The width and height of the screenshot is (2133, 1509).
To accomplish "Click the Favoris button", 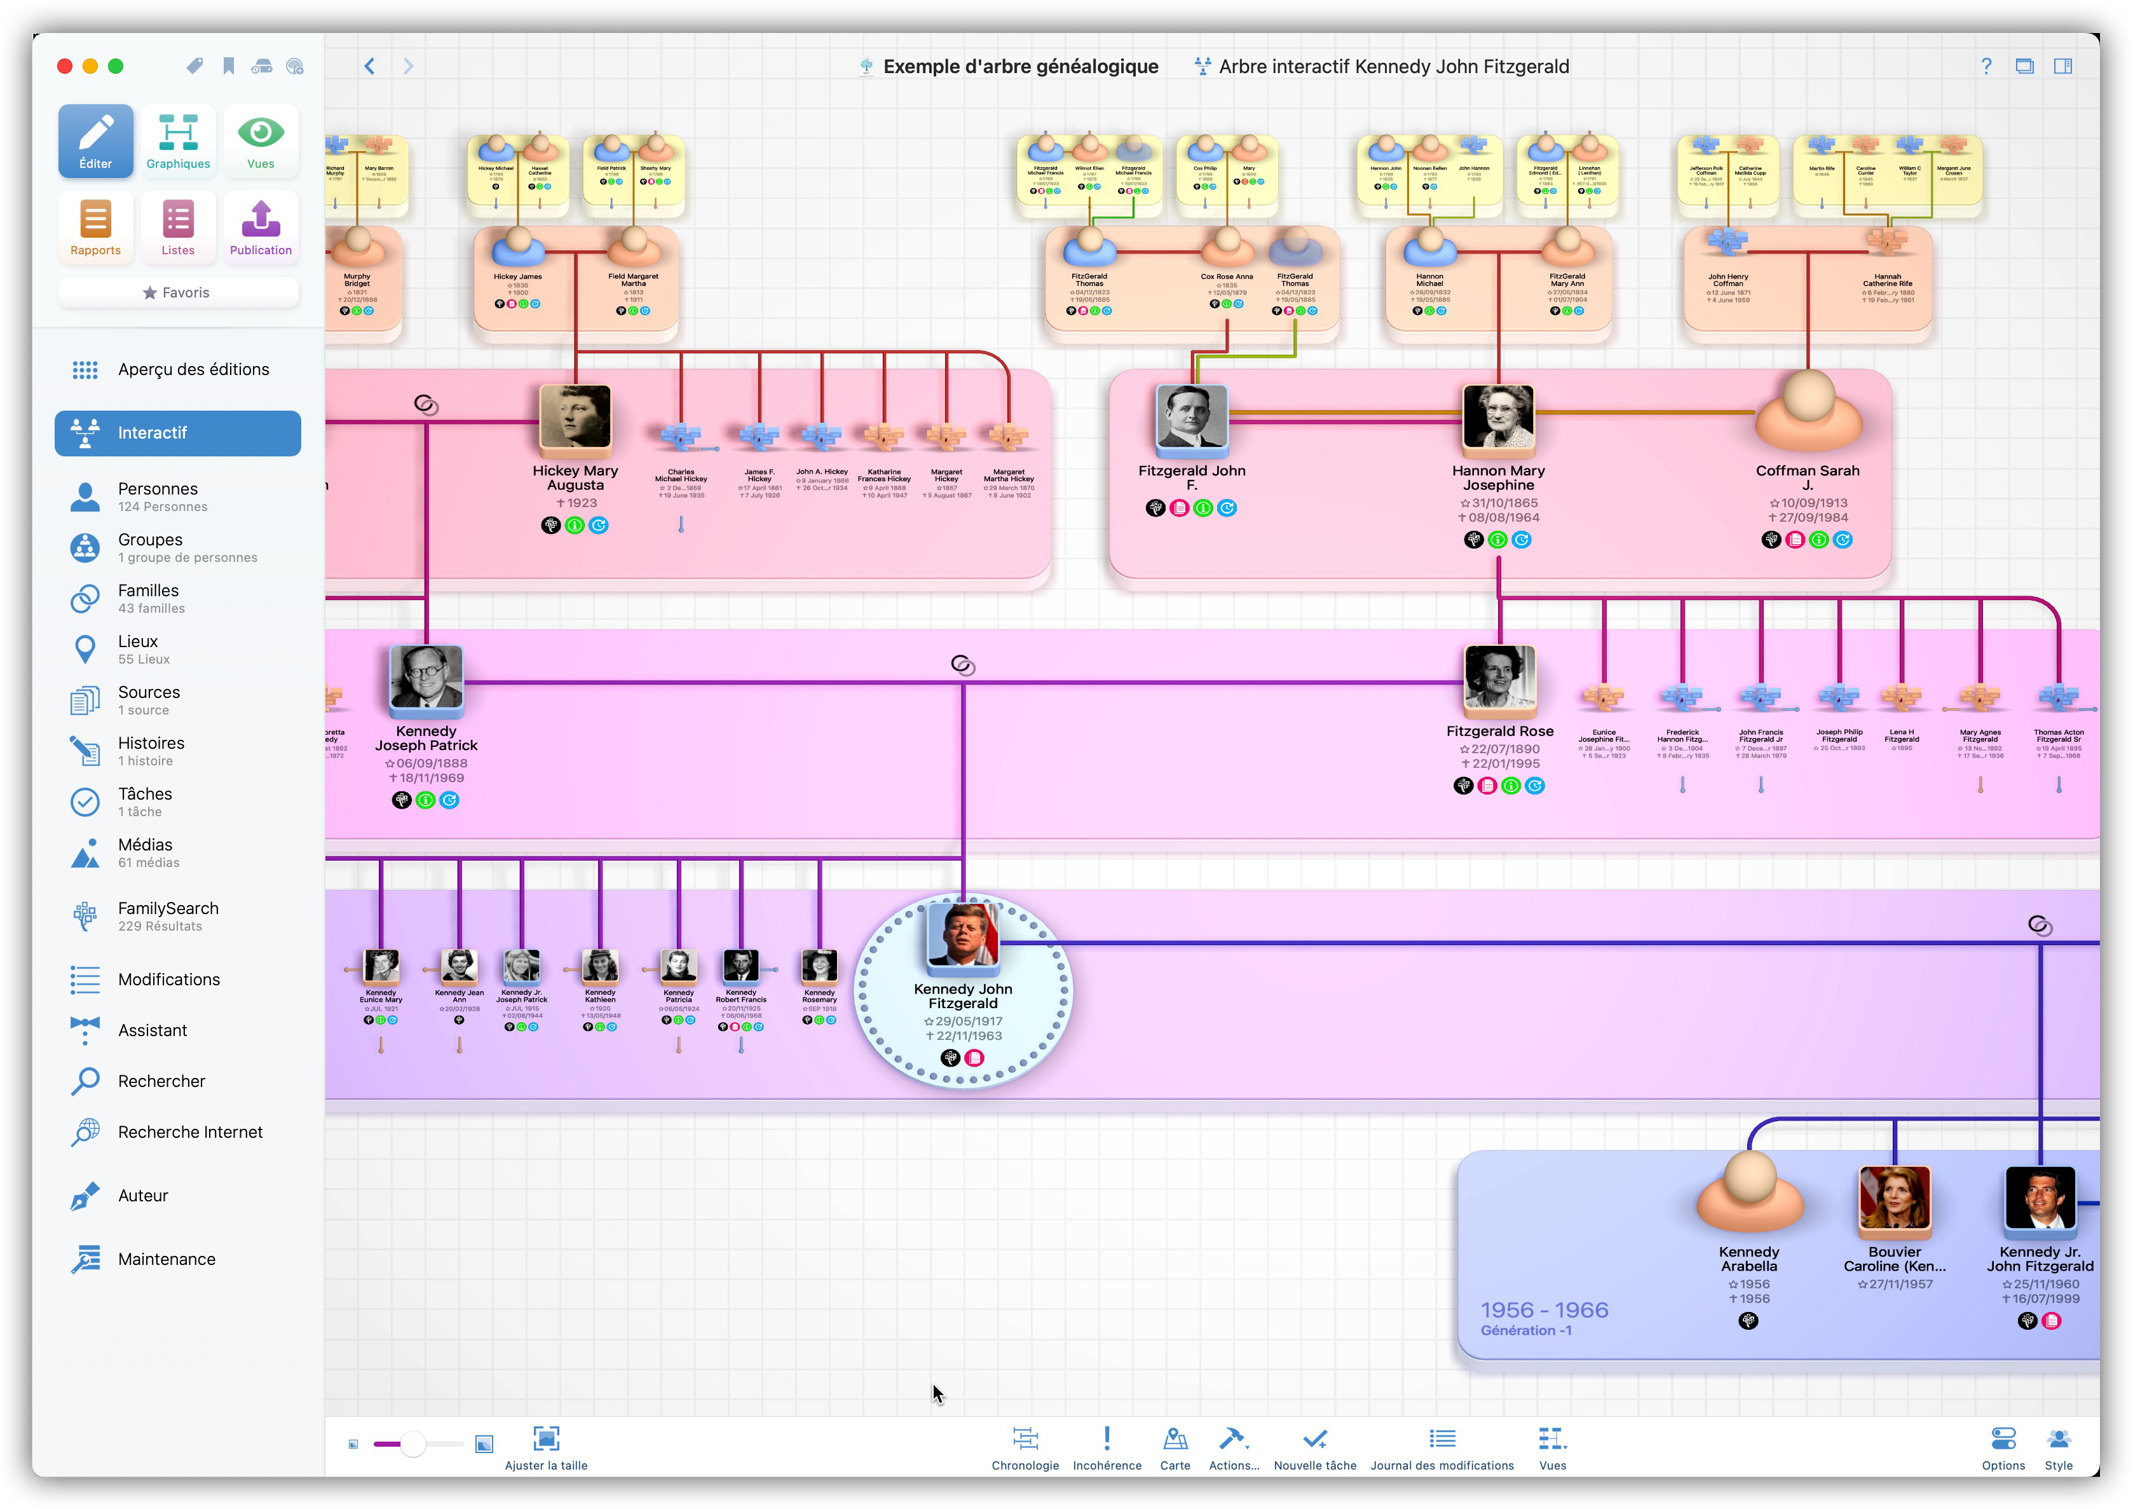I will pos(177,292).
